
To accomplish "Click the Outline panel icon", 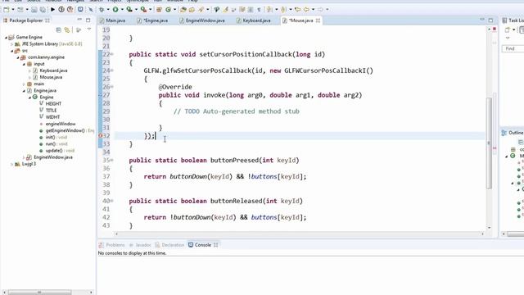I will (504, 133).
